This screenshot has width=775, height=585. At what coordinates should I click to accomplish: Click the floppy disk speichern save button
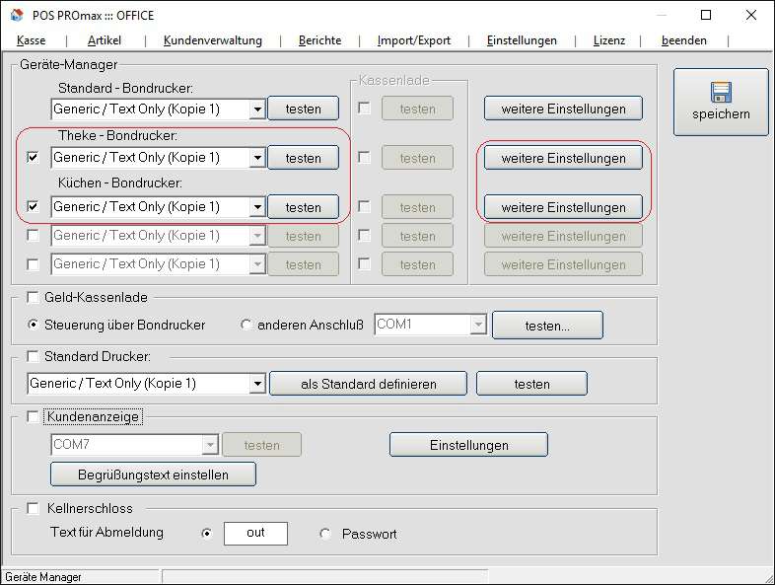(721, 103)
